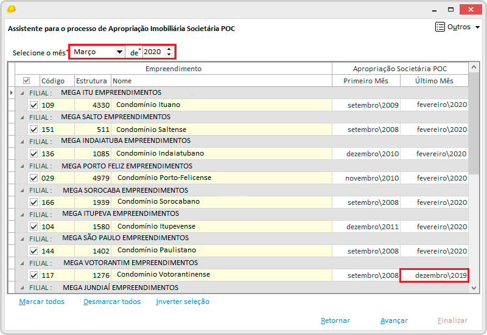The image size is (487, 335).
Task: Click the yellow helmet application icon
Action: pyautogui.click(x=11, y=9)
